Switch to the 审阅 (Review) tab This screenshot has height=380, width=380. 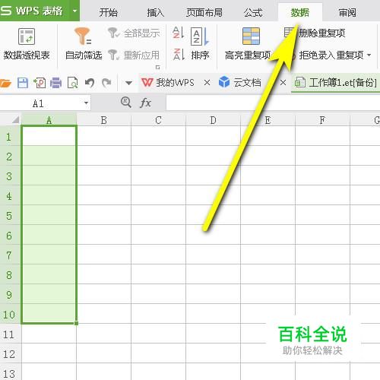click(x=347, y=12)
